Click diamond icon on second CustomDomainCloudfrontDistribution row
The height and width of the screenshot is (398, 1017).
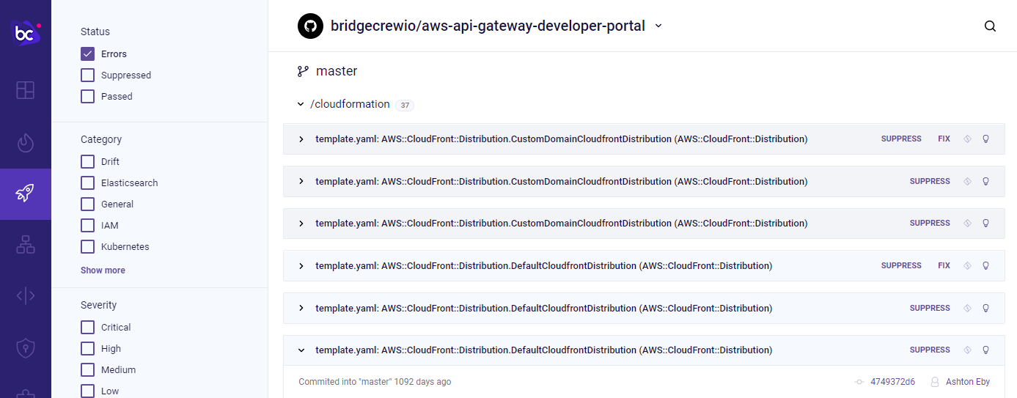pyautogui.click(x=967, y=181)
